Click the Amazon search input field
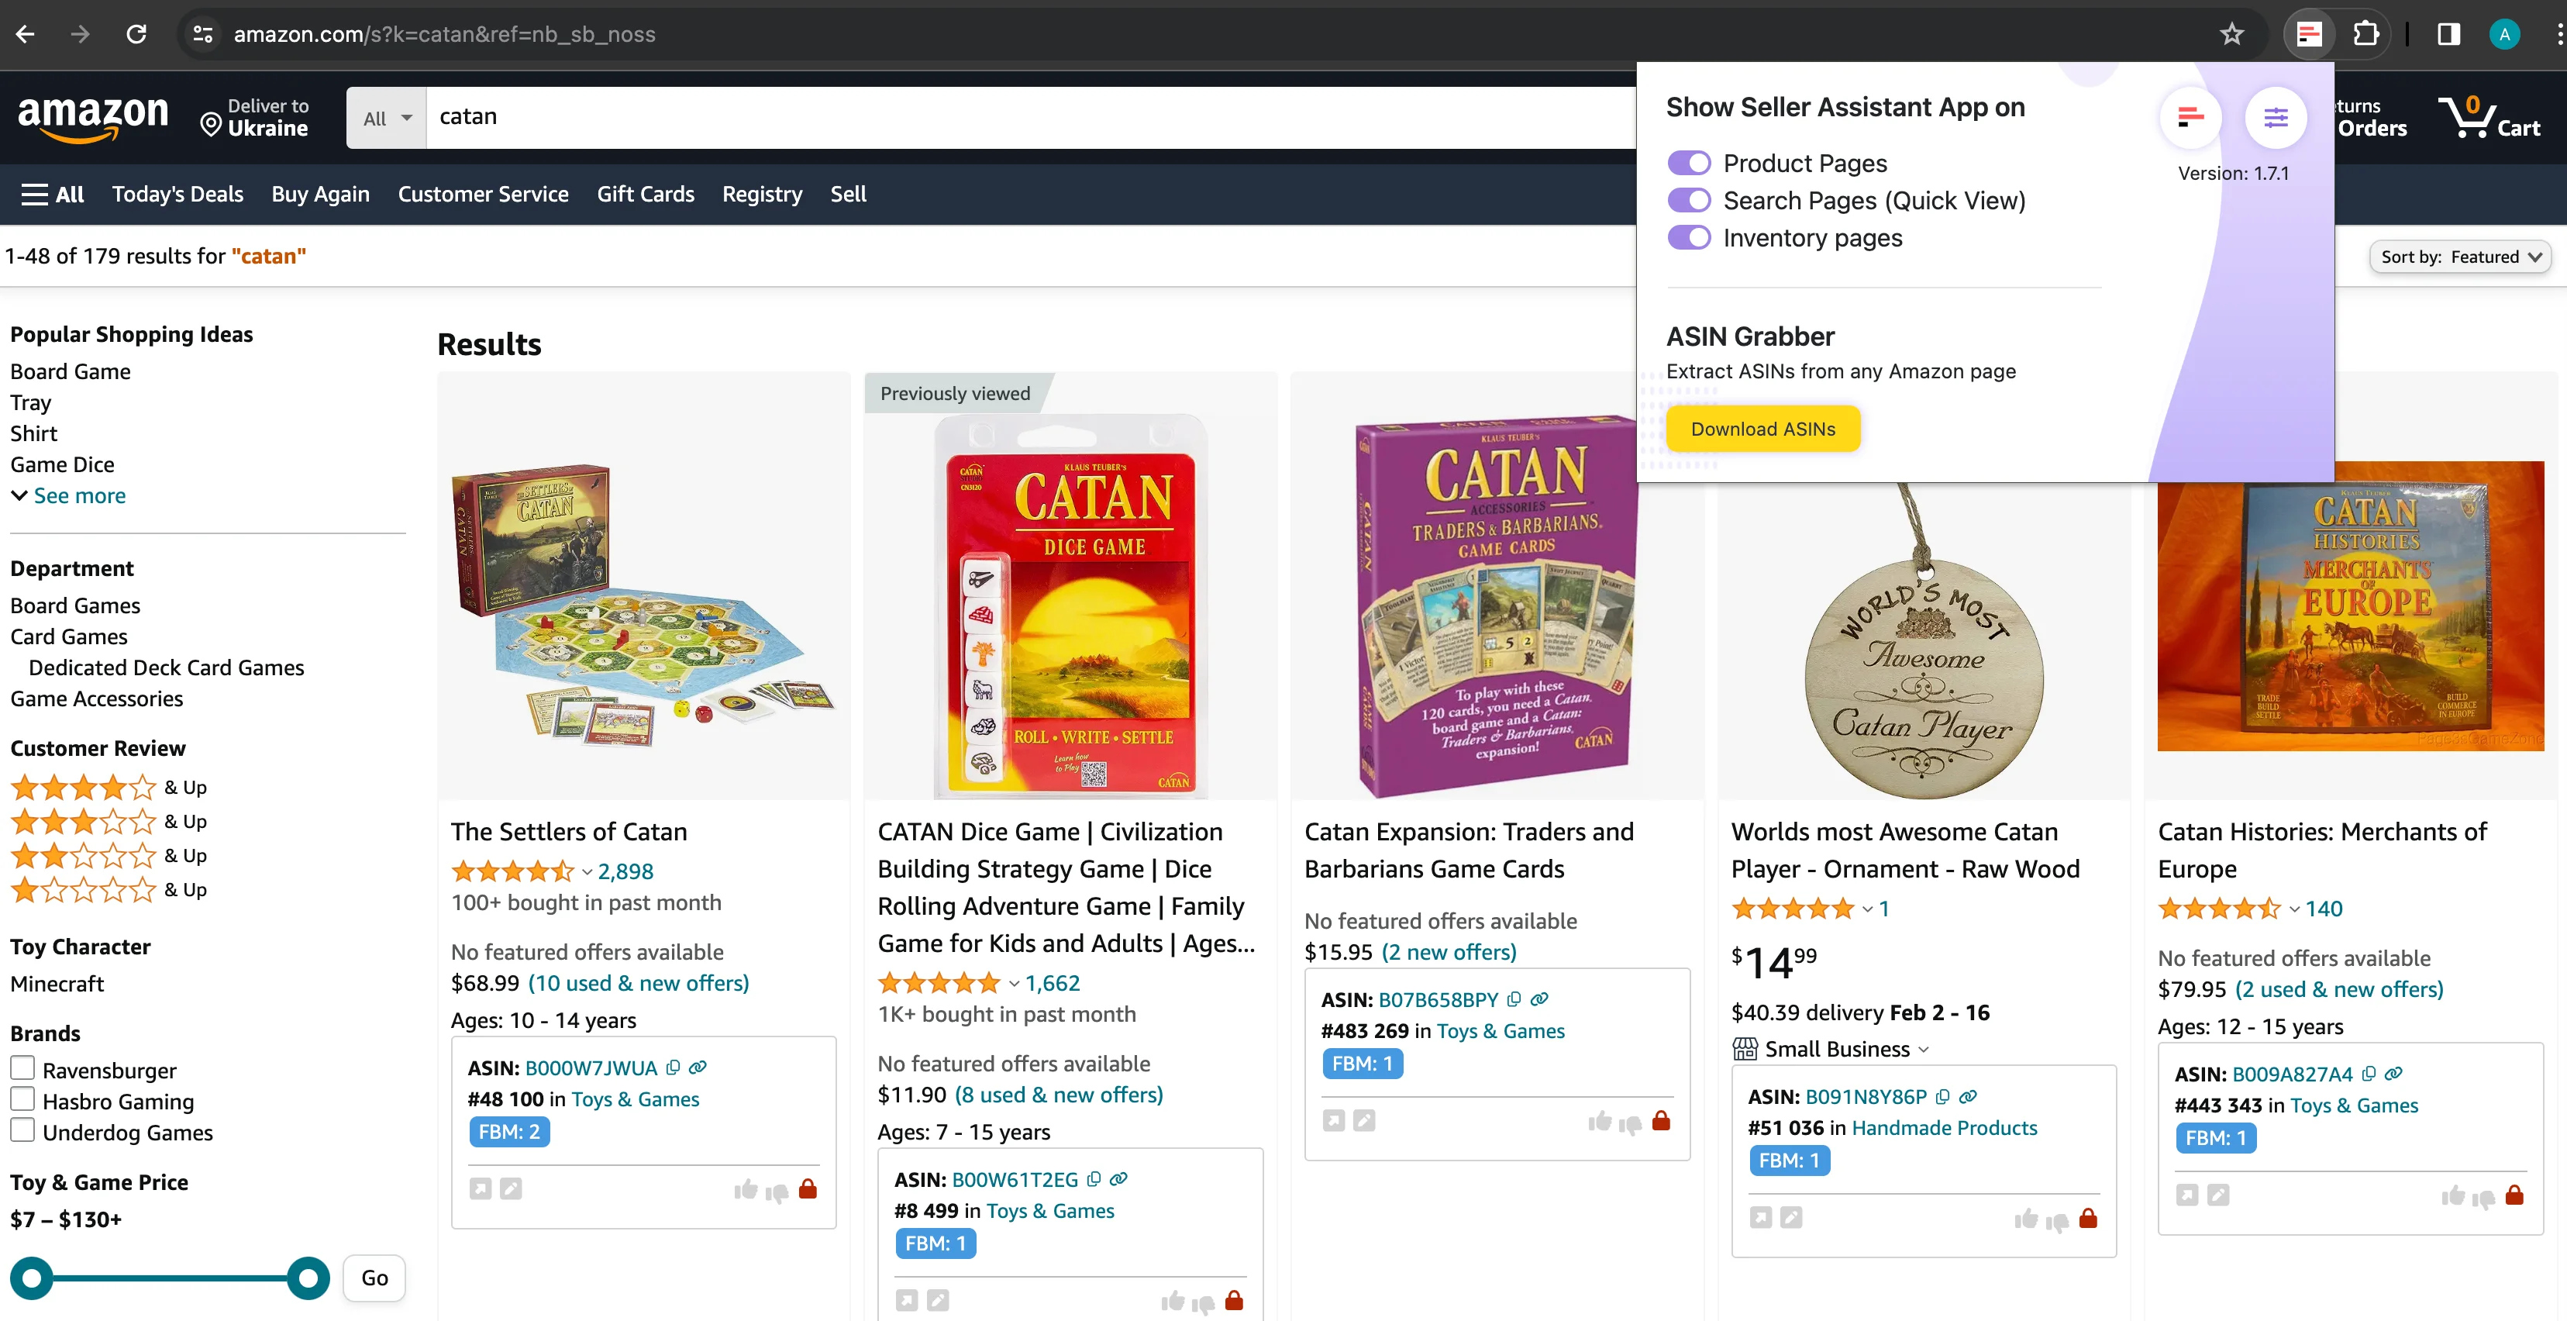This screenshot has width=2567, height=1321. (x=997, y=116)
